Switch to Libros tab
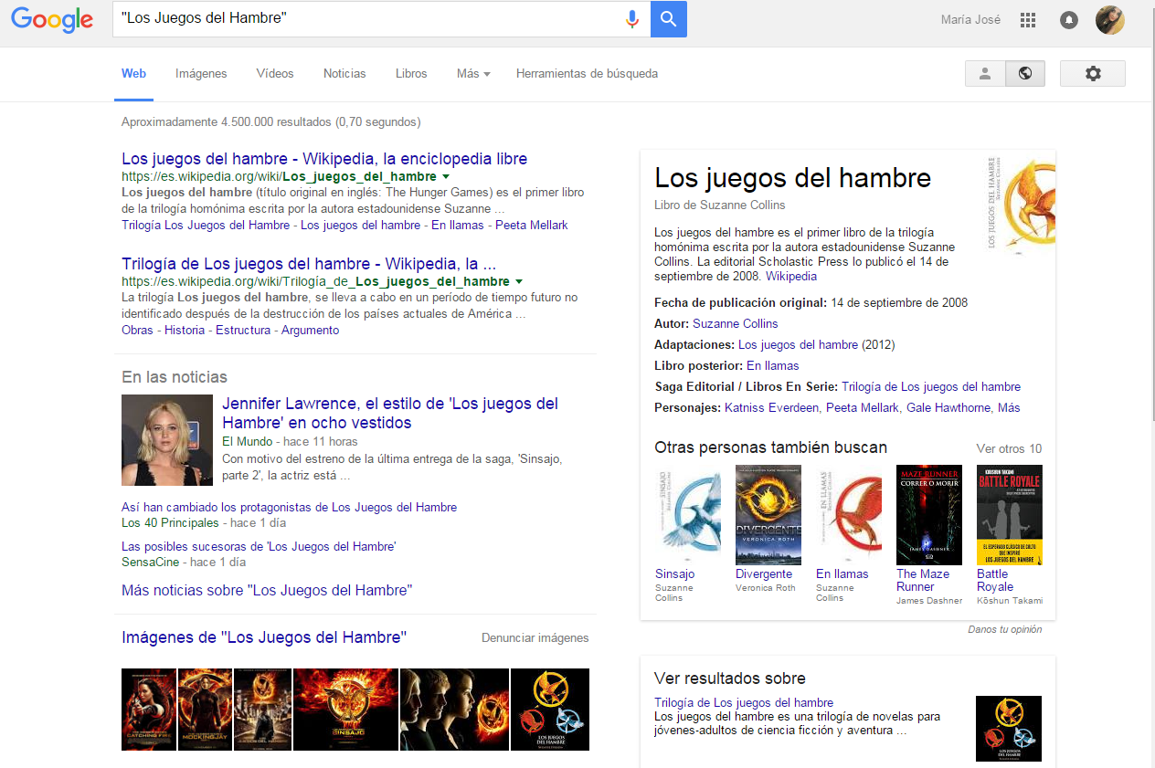 click(411, 74)
